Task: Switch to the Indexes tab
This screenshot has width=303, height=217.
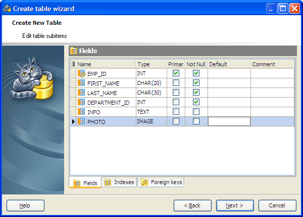Action: (119, 182)
